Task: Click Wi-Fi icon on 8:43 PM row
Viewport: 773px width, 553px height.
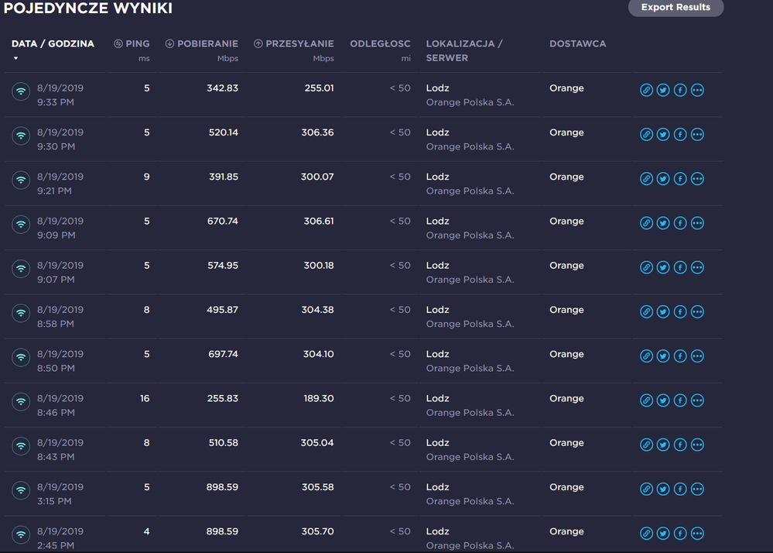Action: point(21,446)
